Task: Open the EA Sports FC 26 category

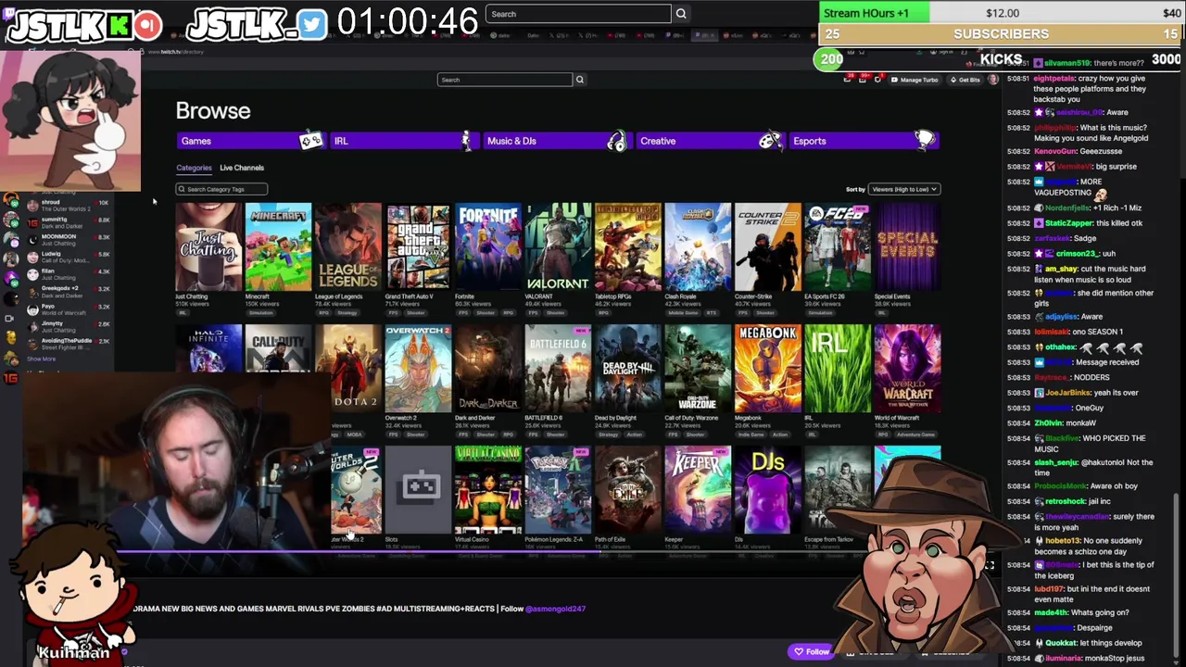Action: click(x=838, y=247)
